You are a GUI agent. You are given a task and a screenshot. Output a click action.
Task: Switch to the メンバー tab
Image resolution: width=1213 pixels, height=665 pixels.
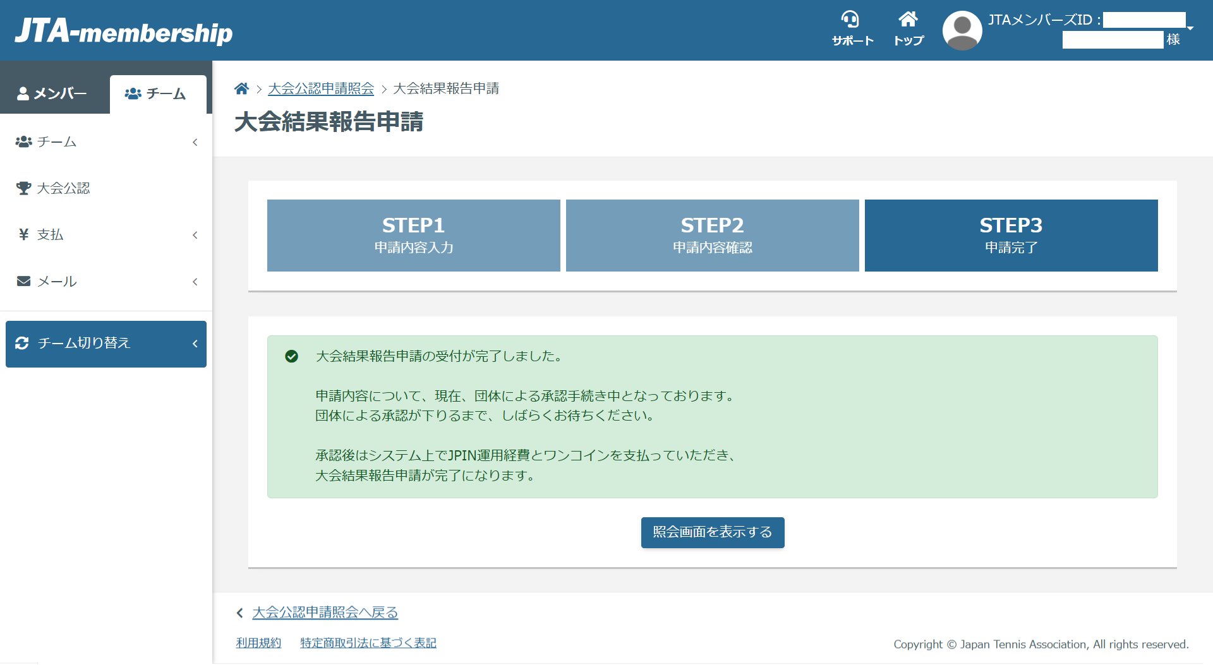point(53,93)
